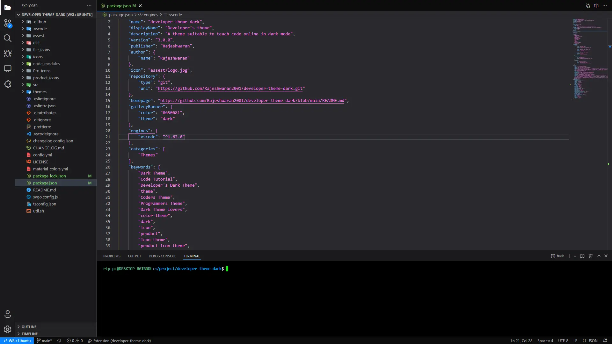
Task: Expand the themes folder
Action: 40,92
